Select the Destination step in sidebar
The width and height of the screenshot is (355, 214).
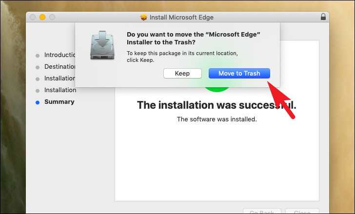coord(60,67)
